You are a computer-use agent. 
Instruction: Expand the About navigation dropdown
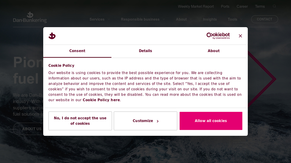pos(184,19)
